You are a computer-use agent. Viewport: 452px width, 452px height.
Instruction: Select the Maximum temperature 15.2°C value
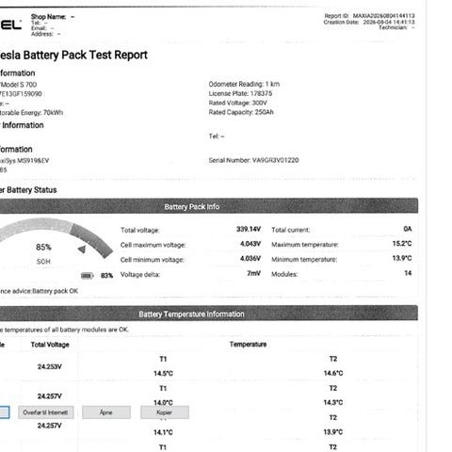click(x=402, y=244)
